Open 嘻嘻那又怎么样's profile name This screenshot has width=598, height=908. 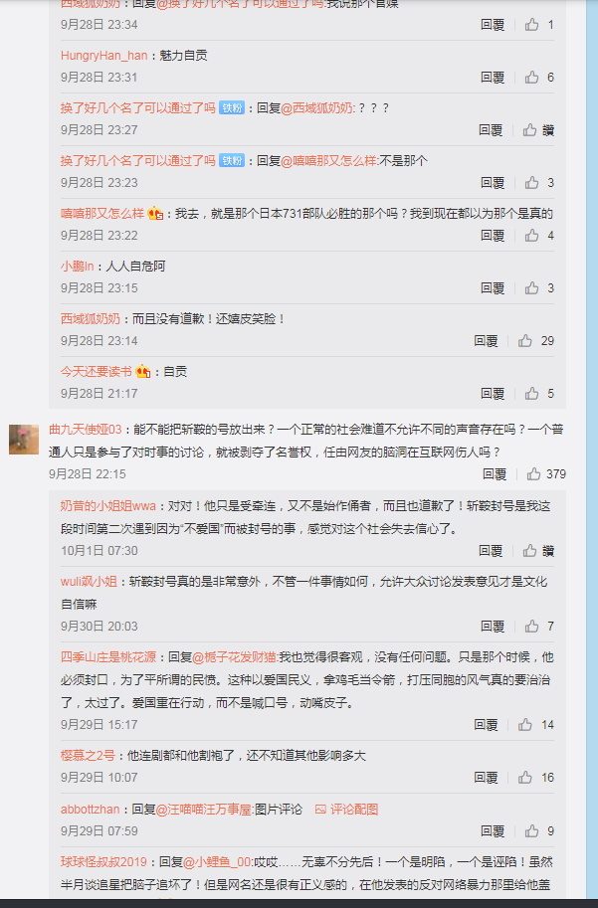point(101,213)
